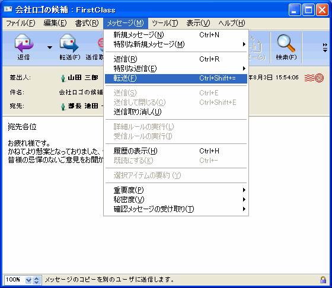332x288 pixels.
Task: Select 転送(F) in the message menu
Action: [x=176, y=78]
